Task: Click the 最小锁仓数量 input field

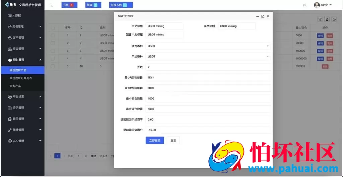Action: click(x=208, y=99)
